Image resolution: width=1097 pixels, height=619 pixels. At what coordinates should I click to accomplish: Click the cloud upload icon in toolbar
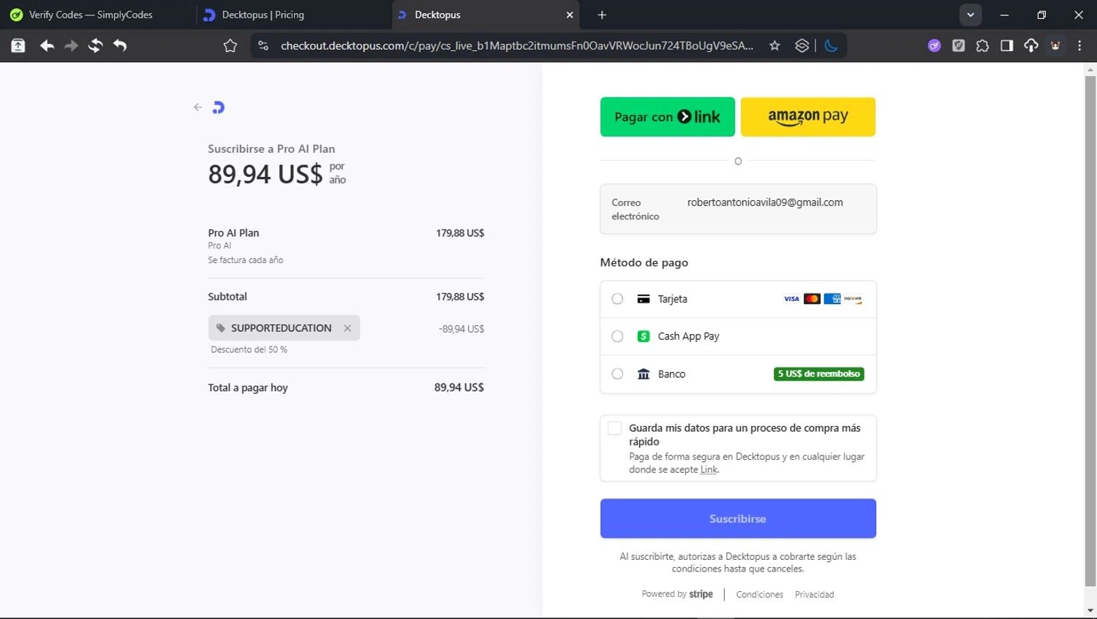pos(1031,46)
